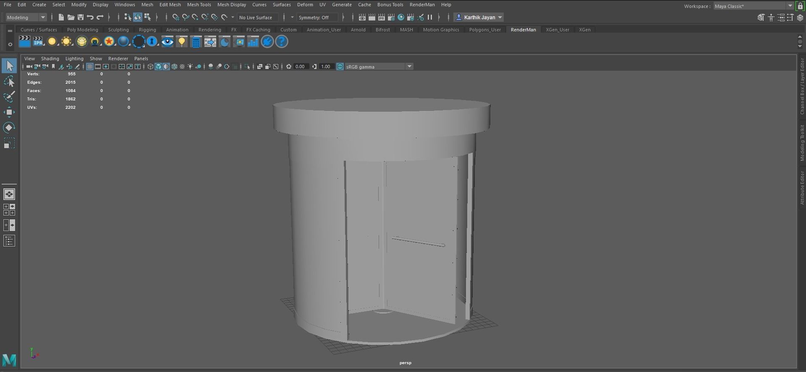Click the viewport exposure value field
The image size is (806, 372).
point(301,67)
